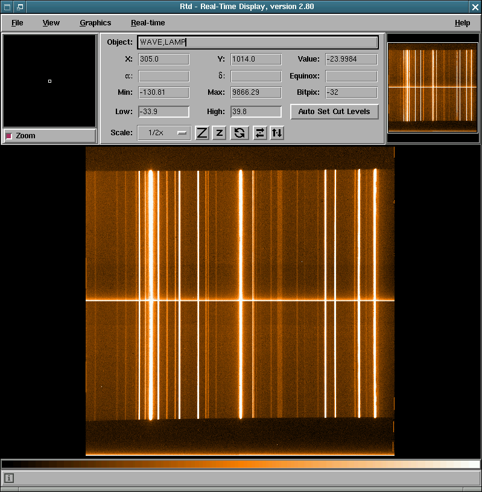This screenshot has width=482, height=492.
Task: Open window menu icon in title bar
Action: (7, 7)
